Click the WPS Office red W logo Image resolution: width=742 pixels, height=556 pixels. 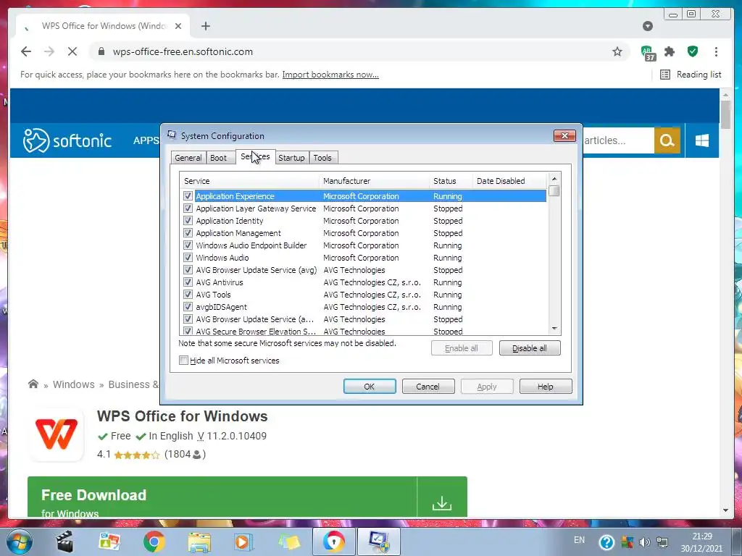[x=57, y=434]
